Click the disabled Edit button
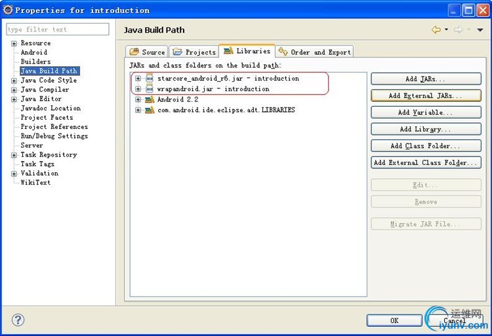Screen dimensions: 492x336 (426, 185)
